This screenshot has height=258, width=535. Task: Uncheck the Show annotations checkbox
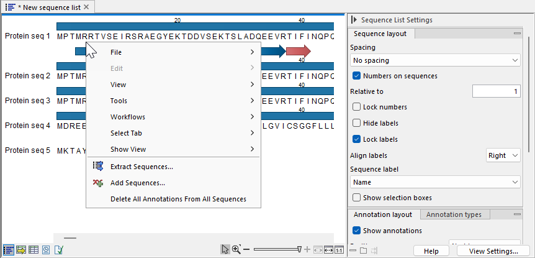tap(357, 231)
